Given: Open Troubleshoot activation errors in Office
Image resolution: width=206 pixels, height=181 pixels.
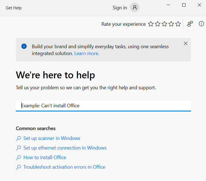Looking at the screenshot, I should click(x=64, y=167).
